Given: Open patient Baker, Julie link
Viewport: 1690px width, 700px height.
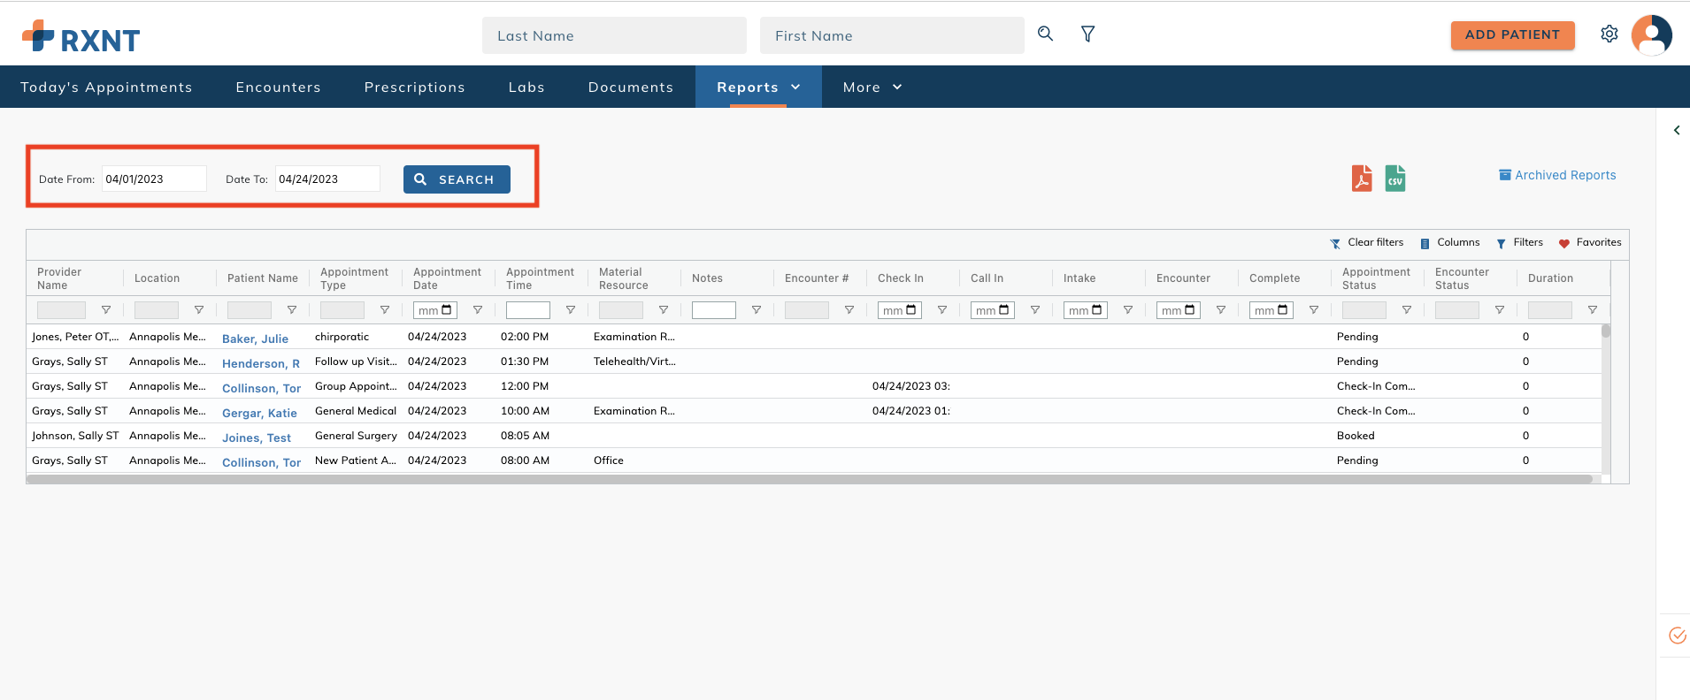Looking at the screenshot, I should 255,339.
